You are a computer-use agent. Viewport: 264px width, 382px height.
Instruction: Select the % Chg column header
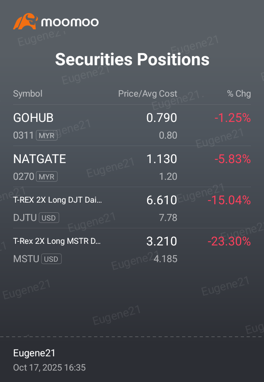click(x=239, y=93)
